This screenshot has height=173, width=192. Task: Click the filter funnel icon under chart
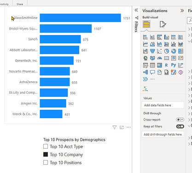click(x=115, y=127)
